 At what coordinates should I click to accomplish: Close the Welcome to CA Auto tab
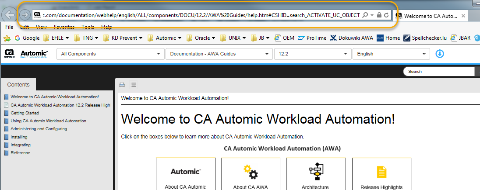(463, 16)
